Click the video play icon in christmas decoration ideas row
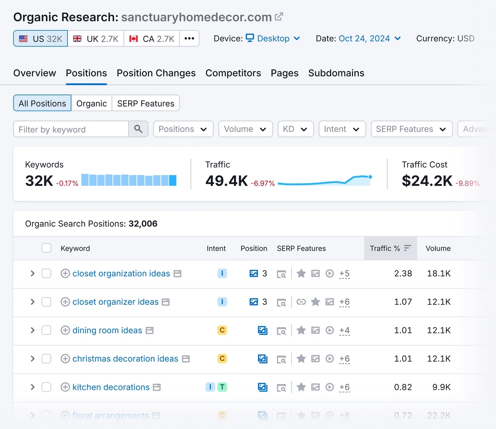Screen dimensions: 496x429 329,359
